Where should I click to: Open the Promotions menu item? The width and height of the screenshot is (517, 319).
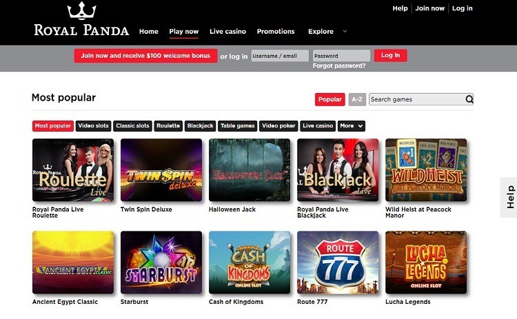276,31
